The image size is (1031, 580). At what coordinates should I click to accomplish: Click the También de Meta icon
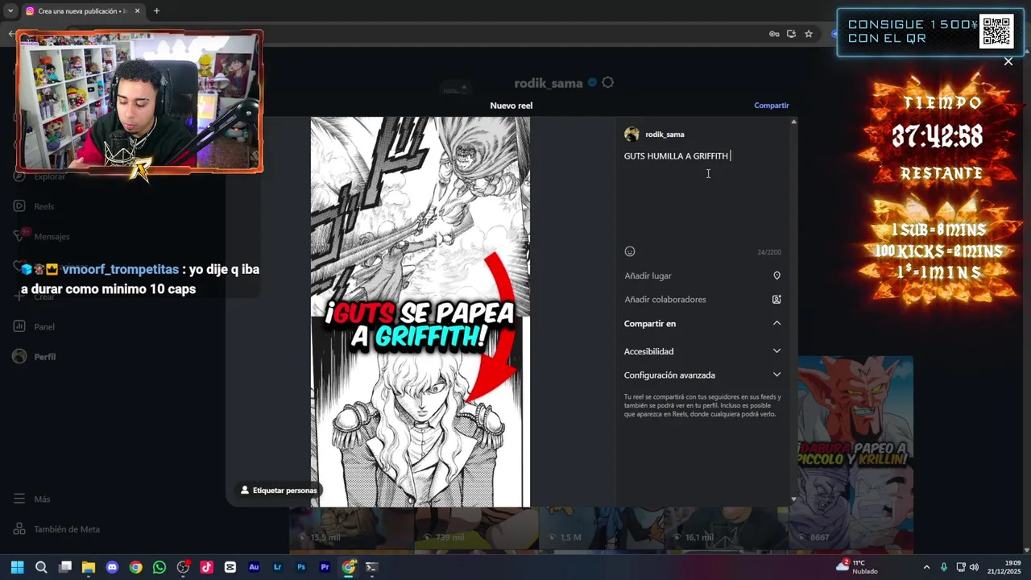19,529
